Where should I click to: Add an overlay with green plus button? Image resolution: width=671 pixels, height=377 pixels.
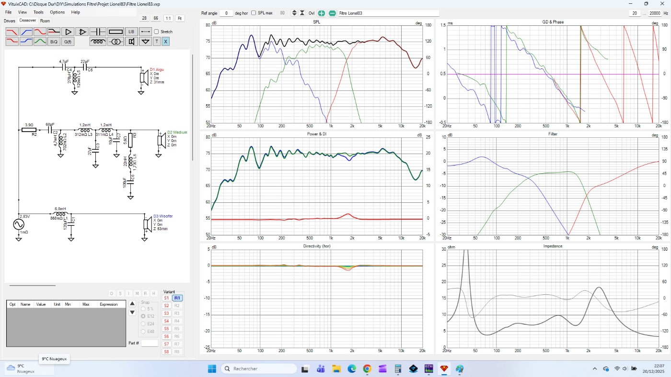tap(321, 13)
